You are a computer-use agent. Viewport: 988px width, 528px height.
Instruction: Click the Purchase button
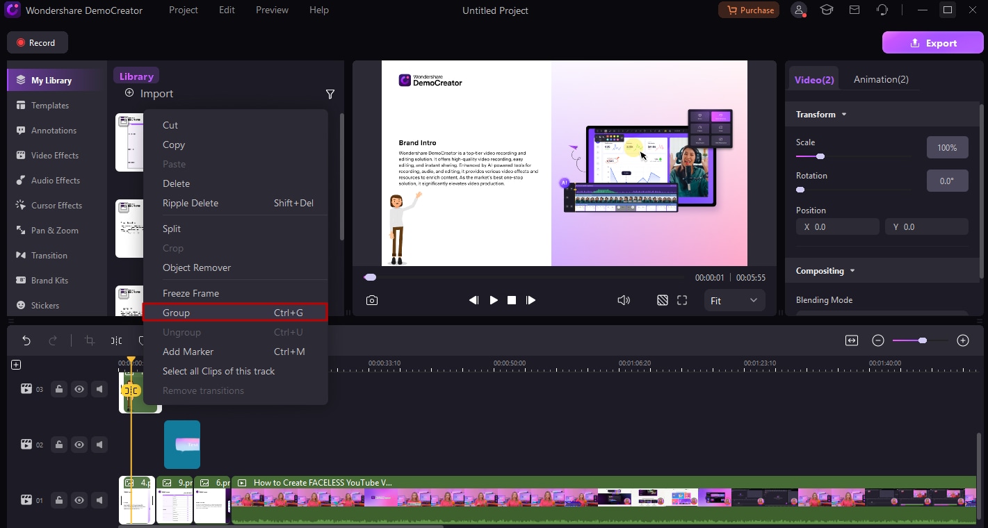tap(749, 10)
